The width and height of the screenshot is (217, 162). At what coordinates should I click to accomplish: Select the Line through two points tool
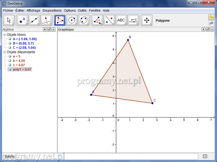pyautogui.click(x=34, y=20)
